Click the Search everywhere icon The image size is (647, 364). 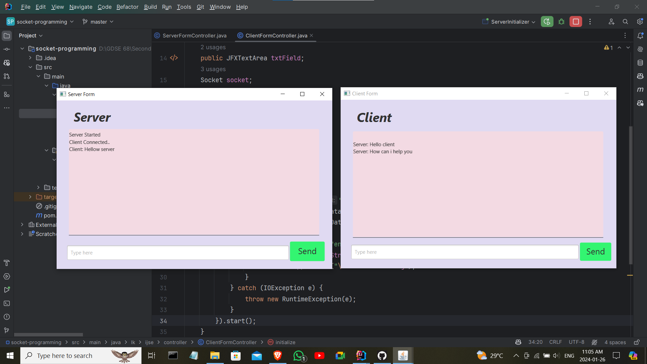coord(625,21)
